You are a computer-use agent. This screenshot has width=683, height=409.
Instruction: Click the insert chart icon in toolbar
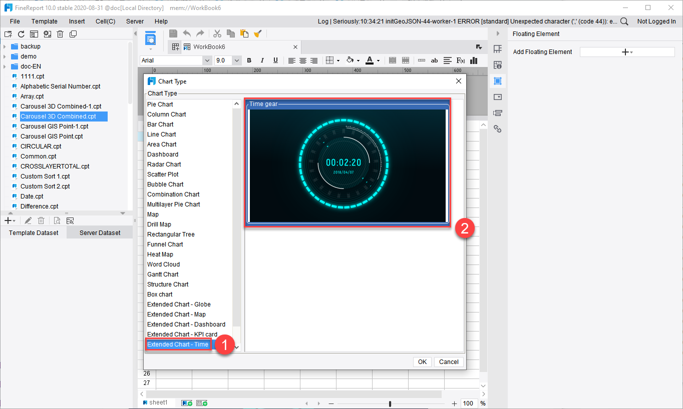474,60
